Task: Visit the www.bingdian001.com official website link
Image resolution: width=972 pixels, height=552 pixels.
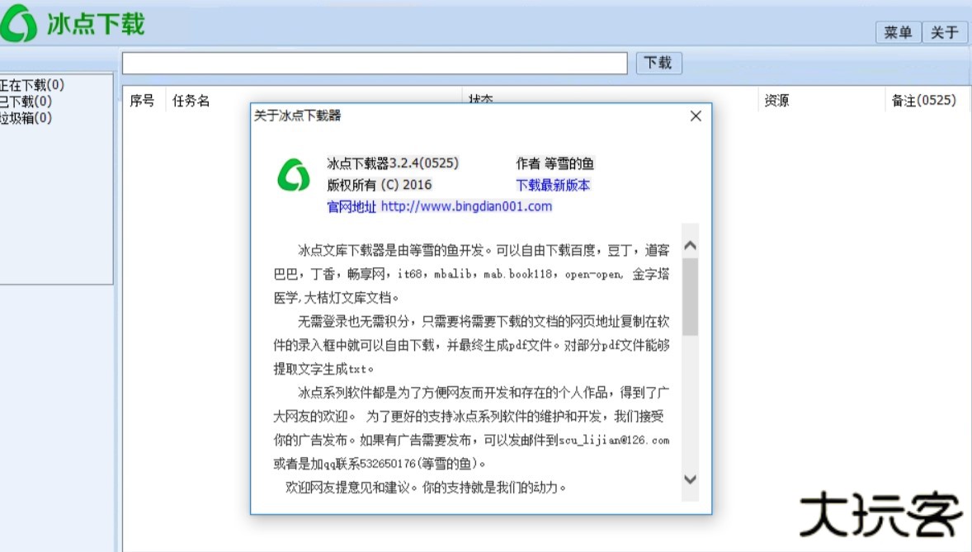Action: coord(468,206)
